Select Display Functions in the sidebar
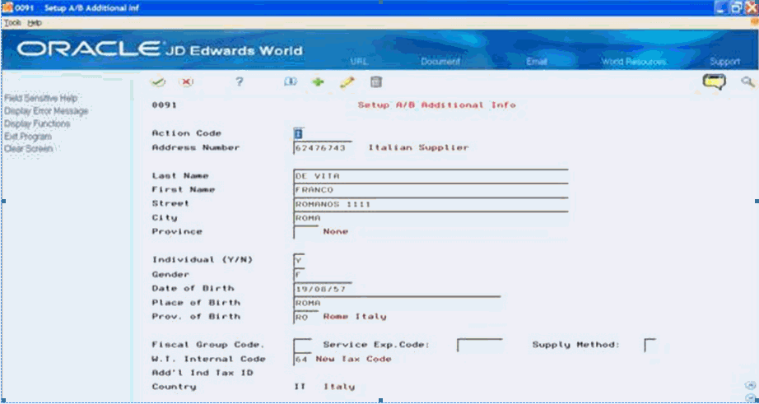Image resolution: width=759 pixels, height=404 pixels. (37, 123)
